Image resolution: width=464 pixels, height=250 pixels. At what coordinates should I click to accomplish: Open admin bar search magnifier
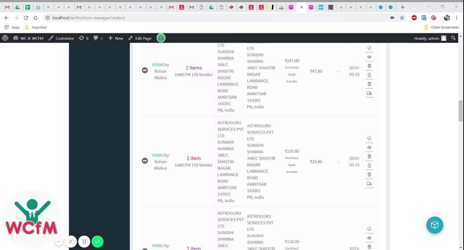click(x=453, y=38)
